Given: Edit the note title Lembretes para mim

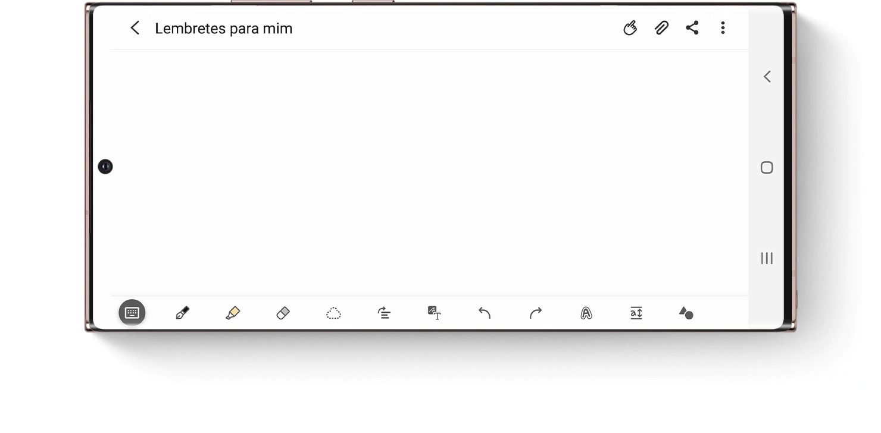Looking at the screenshot, I should click(224, 29).
